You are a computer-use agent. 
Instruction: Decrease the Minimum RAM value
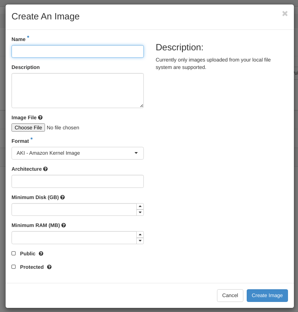pos(140,241)
